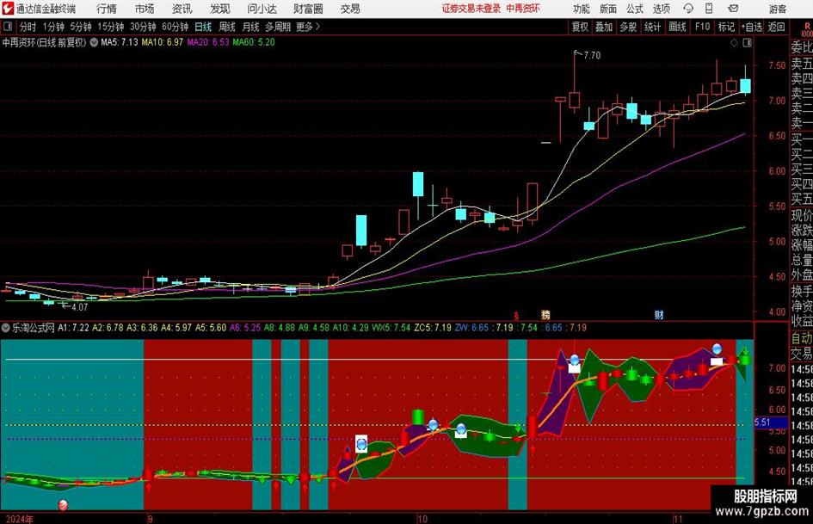813x524 pixels.
Task: Open the customer service headset icon
Action: click(688, 9)
